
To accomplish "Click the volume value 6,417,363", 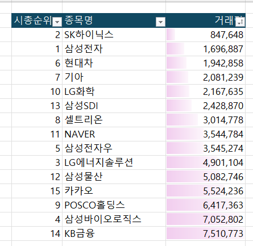I will point(223,205).
